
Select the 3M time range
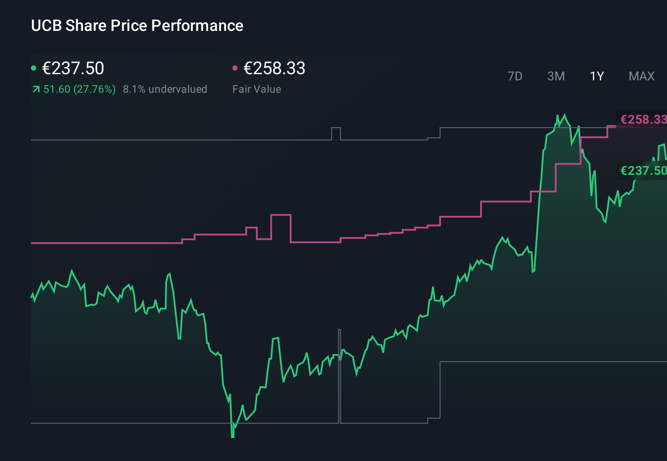[x=556, y=76]
